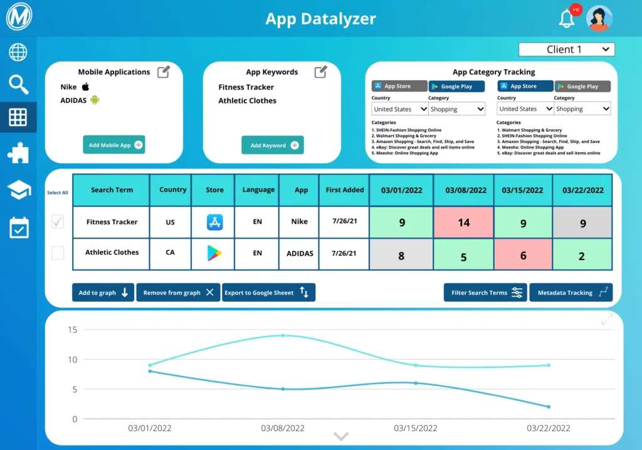The image size is (642, 450).
Task: Click the 03/15/2022 column header
Action: coord(523,190)
